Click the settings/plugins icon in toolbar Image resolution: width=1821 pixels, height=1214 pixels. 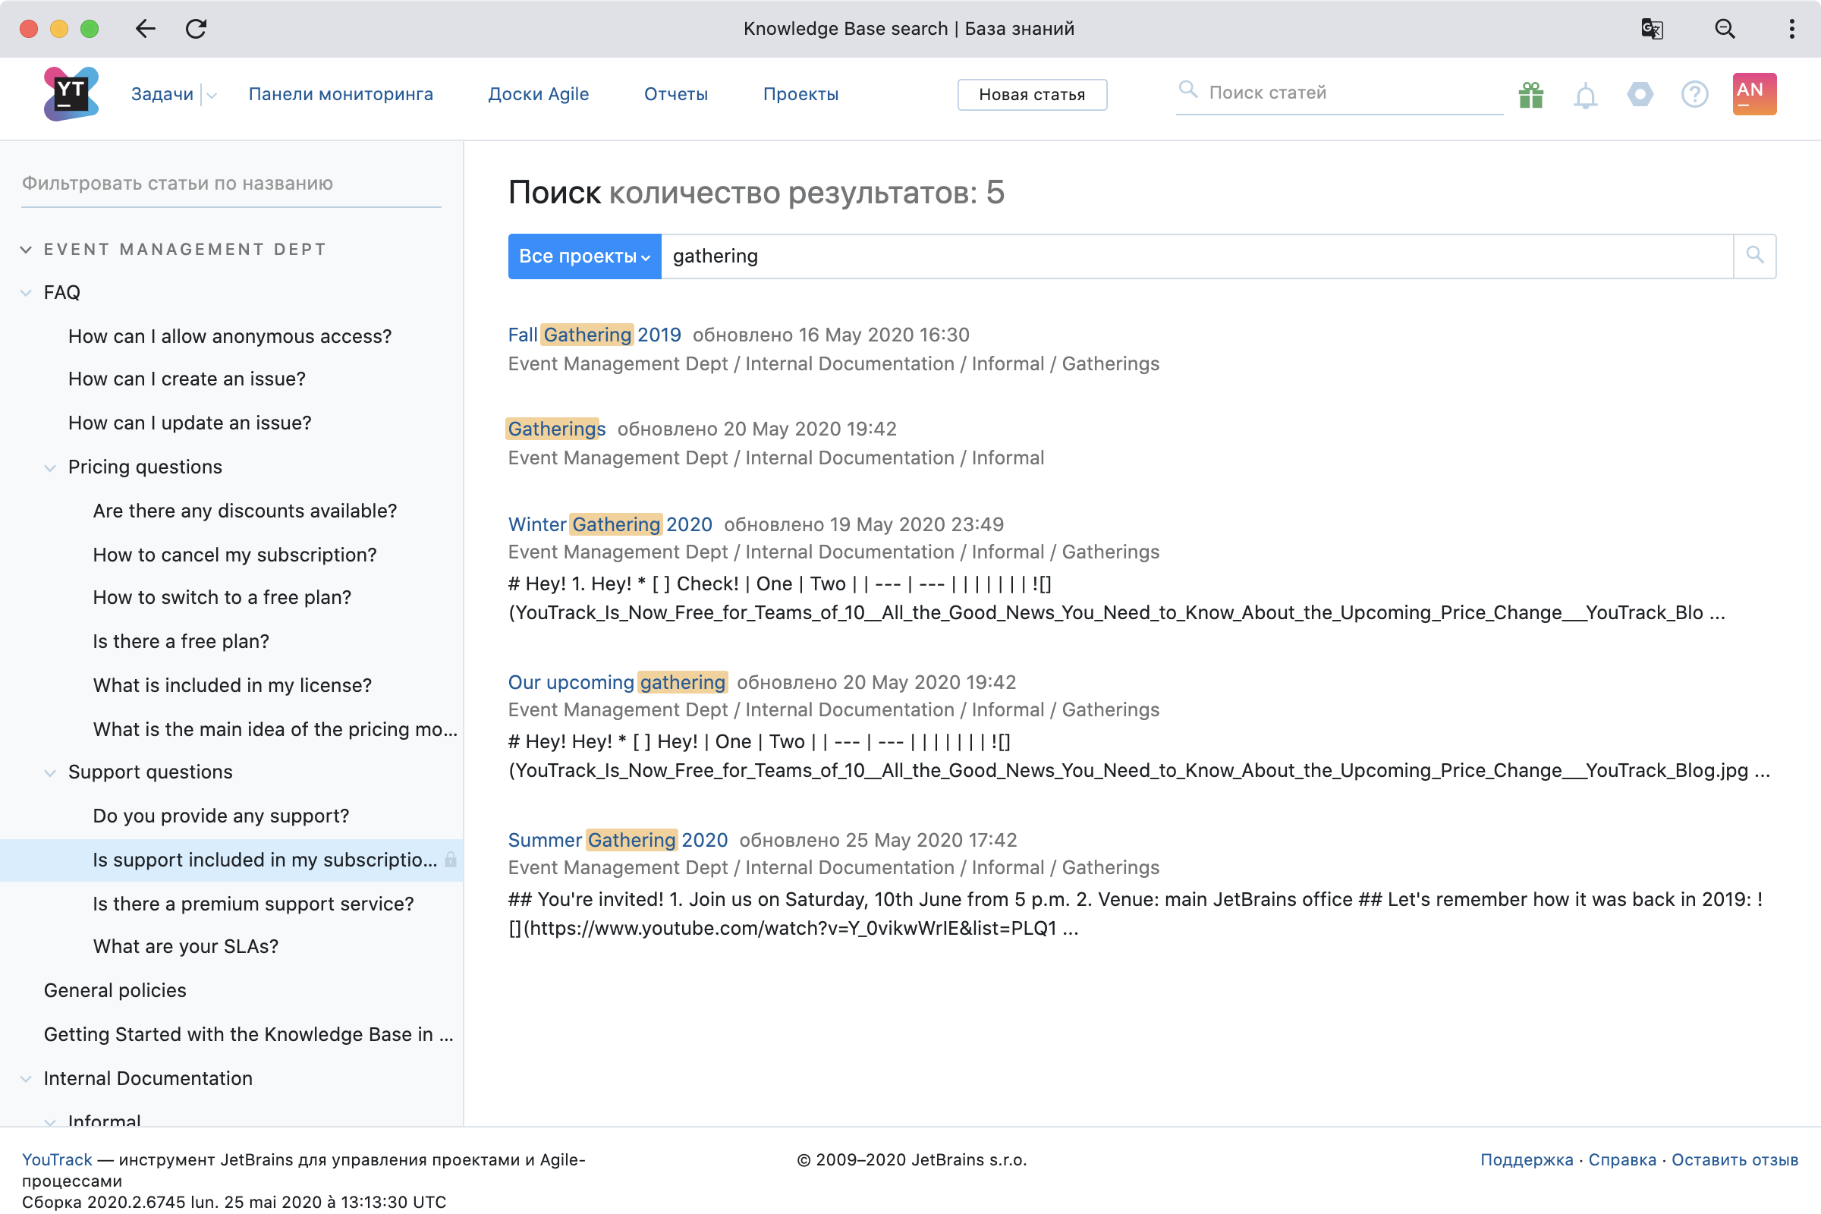click(1640, 93)
